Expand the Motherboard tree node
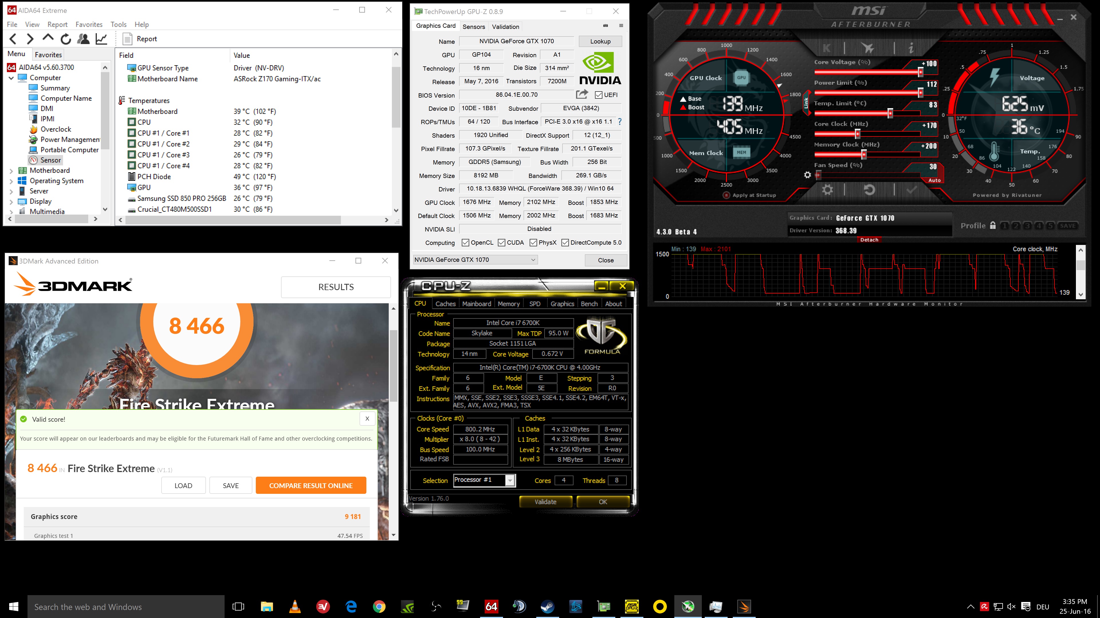 point(11,171)
